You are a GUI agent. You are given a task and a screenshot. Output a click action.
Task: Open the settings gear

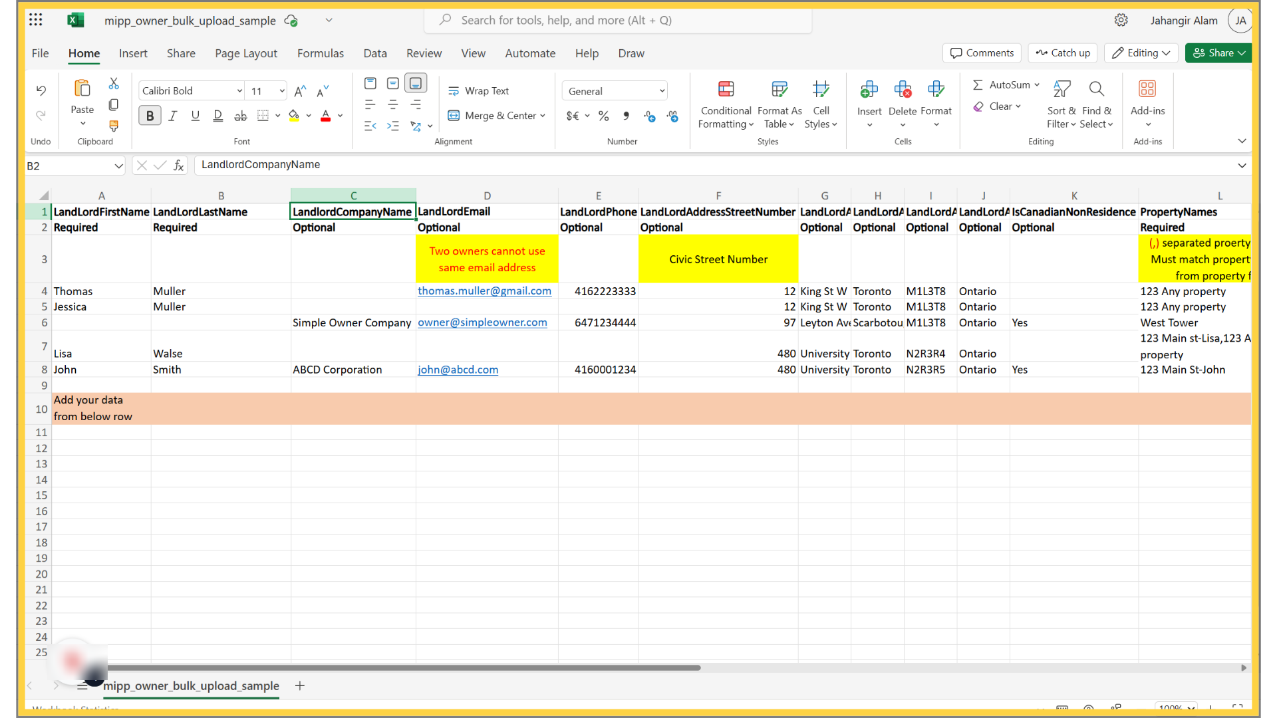pyautogui.click(x=1121, y=20)
